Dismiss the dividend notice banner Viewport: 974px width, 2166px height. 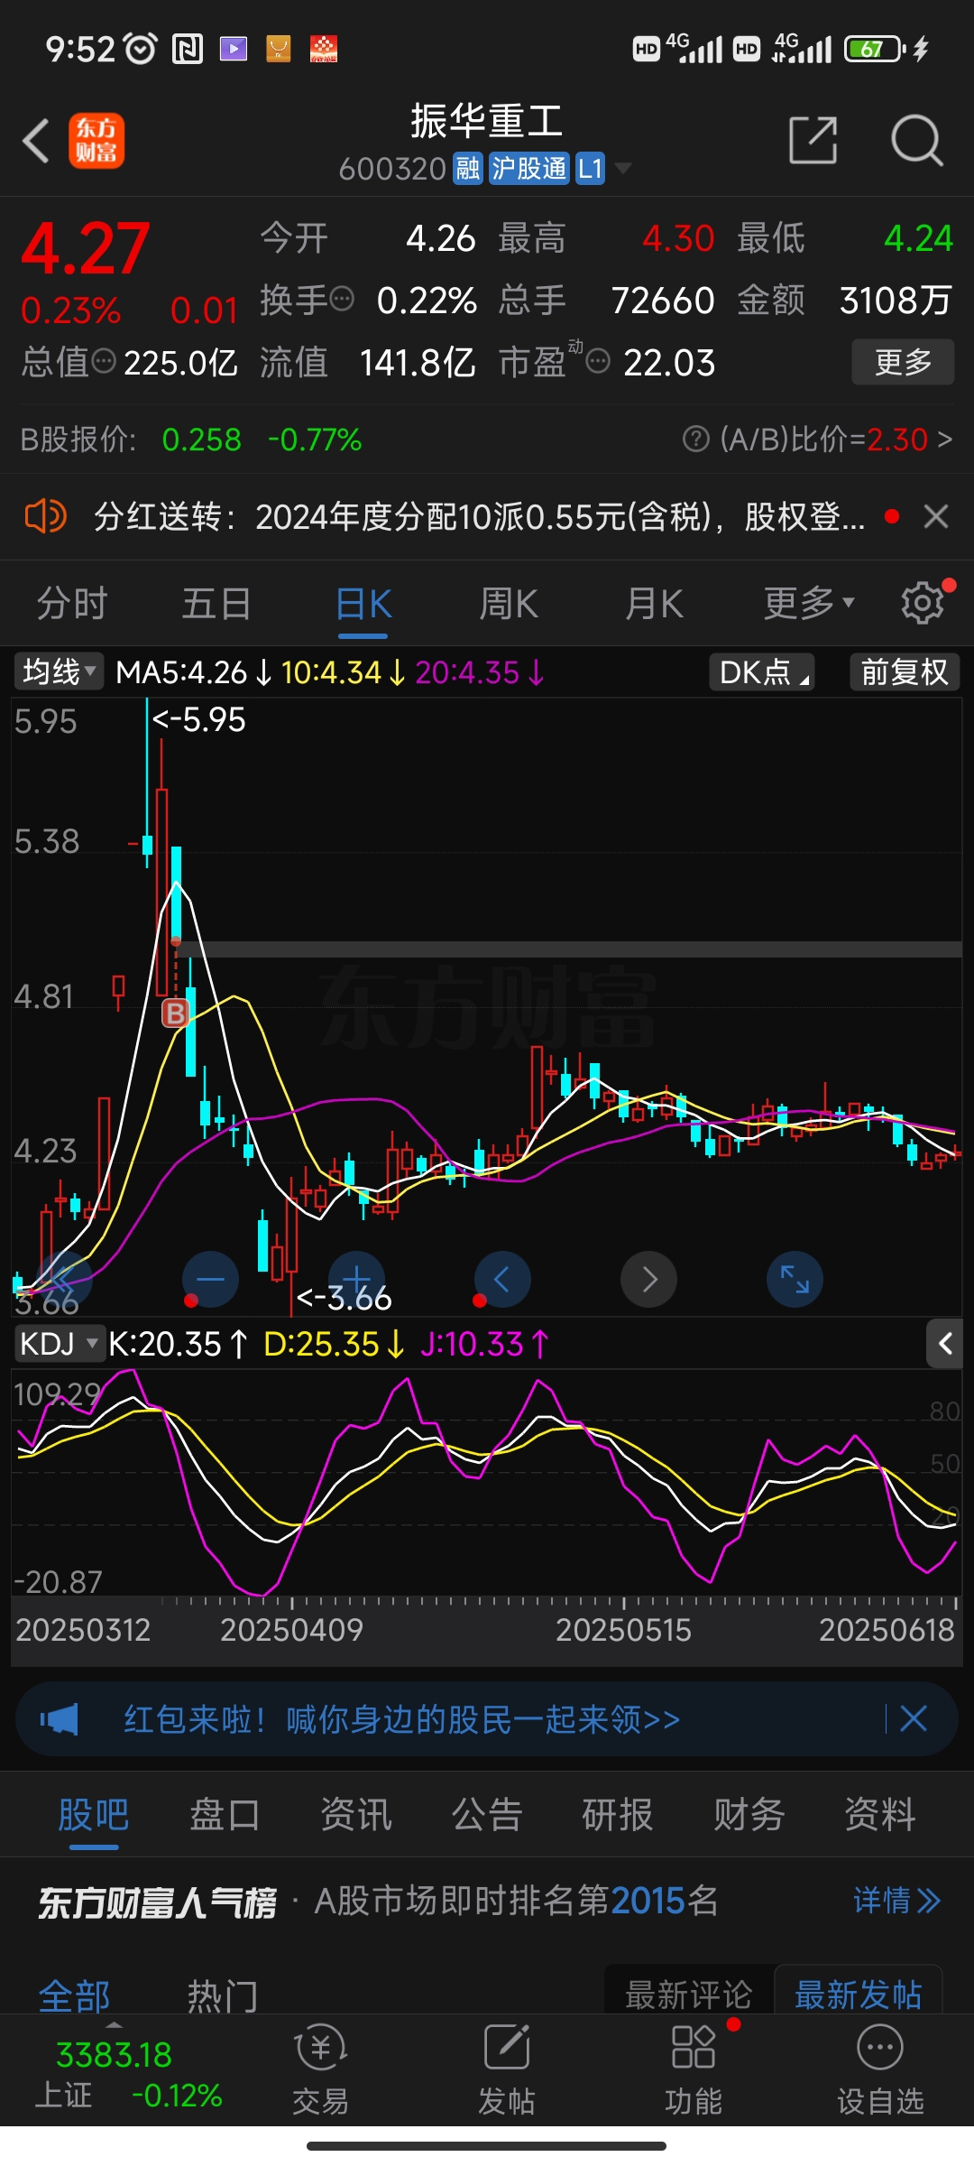point(936,517)
